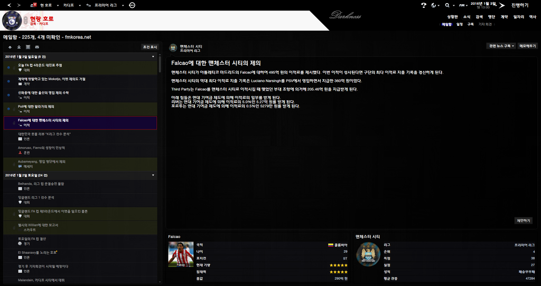This screenshot has height=286, width=541.
Task: Click the Manchester City crest in club panel
Action: (x=368, y=254)
